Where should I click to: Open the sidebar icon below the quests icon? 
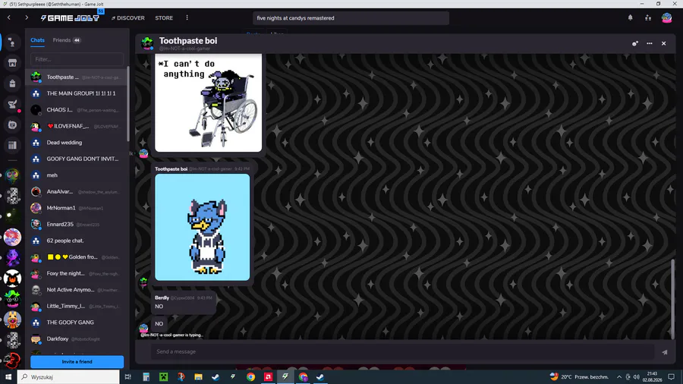pyautogui.click(x=12, y=125)
